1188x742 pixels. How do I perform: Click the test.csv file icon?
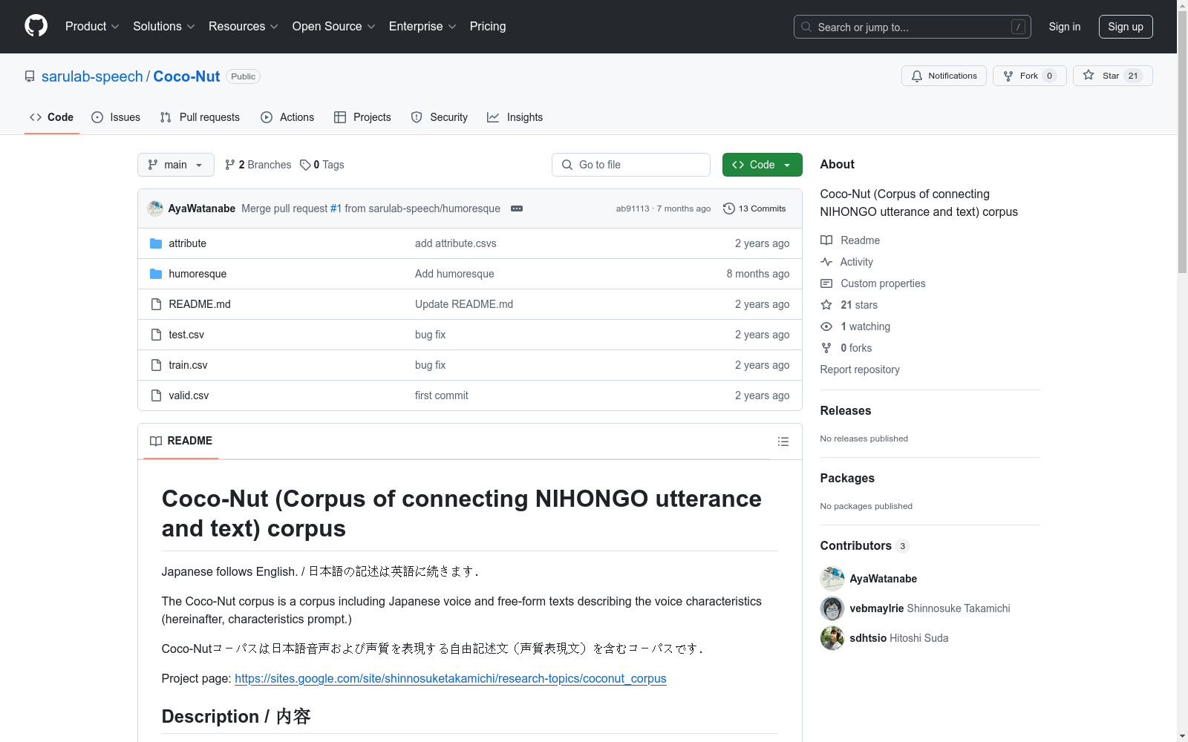156,335
